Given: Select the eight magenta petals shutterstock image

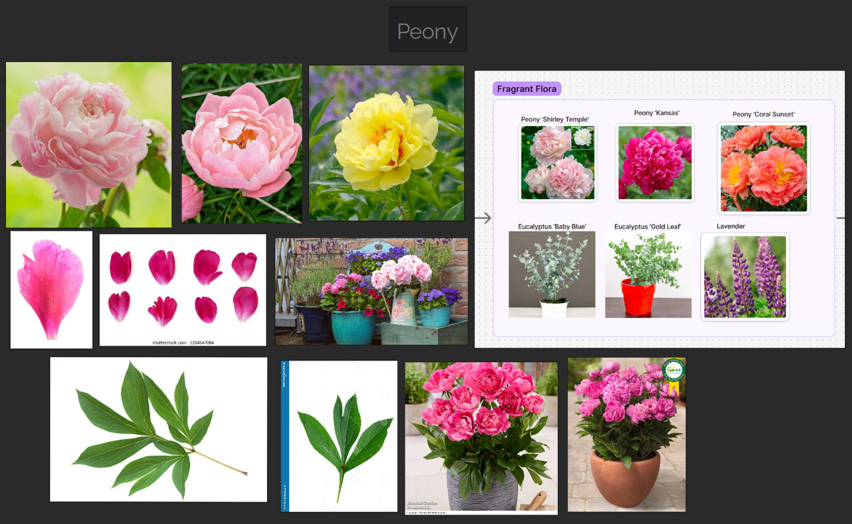Looking at the screenshot, I should click(x=182, y=290).
